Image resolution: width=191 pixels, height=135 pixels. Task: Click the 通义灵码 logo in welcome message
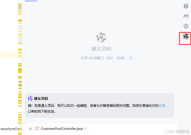click(30, 98)
